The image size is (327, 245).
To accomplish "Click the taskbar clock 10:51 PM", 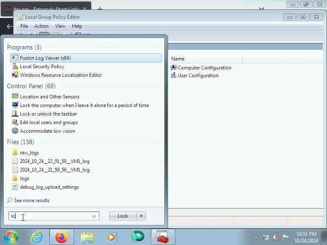I will [x=306, y=234].
